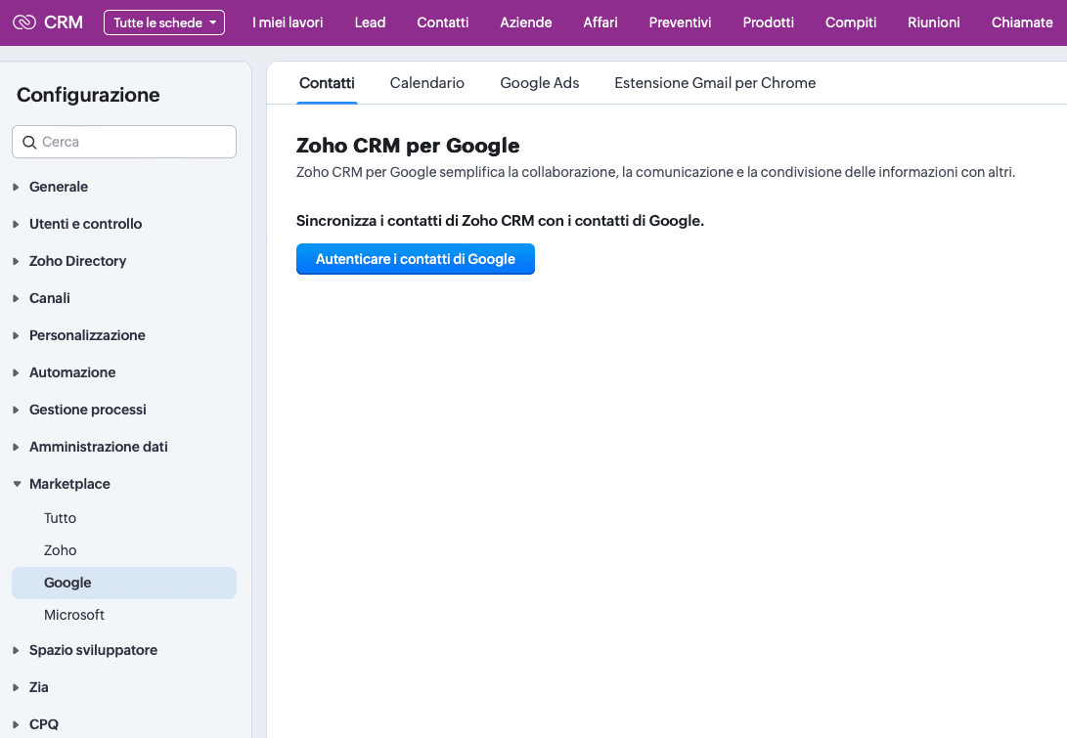Image resolution: width=1067 pixels, height=738 pixels.
Task: Click the CPQ label in sidebar
Action: coord(44,724)
